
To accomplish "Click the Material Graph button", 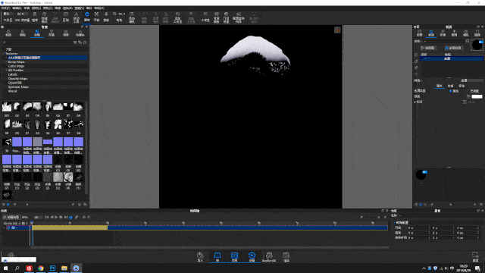I will (428, 48).
